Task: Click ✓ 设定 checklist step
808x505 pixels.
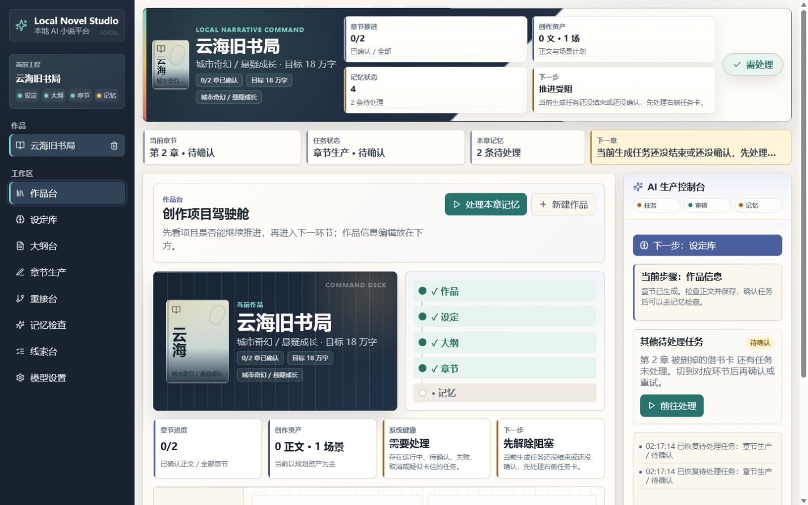Action: pyautogui.click(x=505, y=317)
